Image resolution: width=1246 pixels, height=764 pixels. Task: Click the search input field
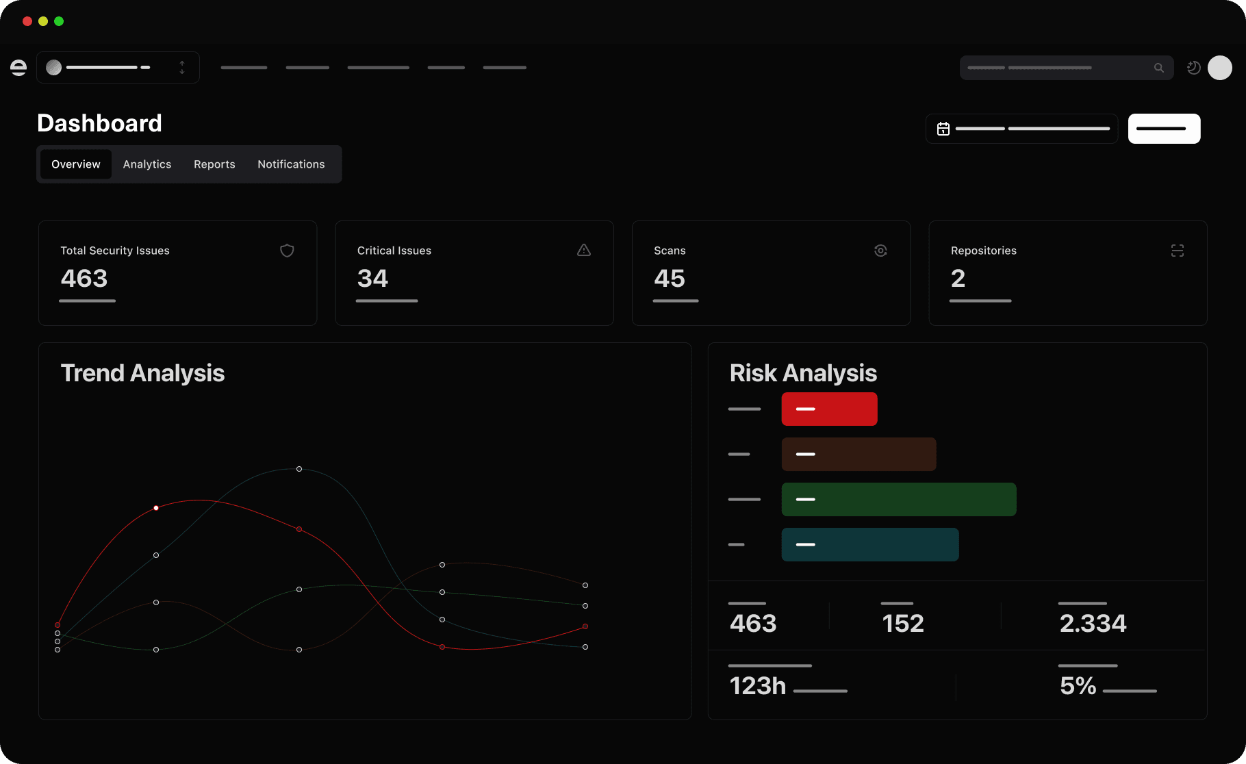tap(1066, 68)
